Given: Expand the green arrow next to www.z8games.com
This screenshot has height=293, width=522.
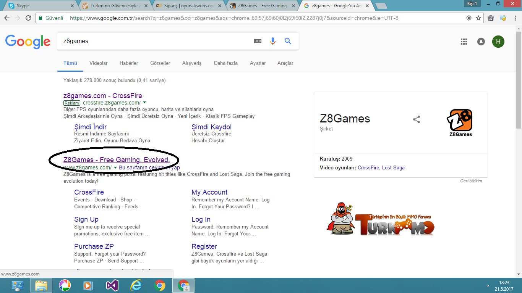Looking at the screenshot, I should 115,167.
